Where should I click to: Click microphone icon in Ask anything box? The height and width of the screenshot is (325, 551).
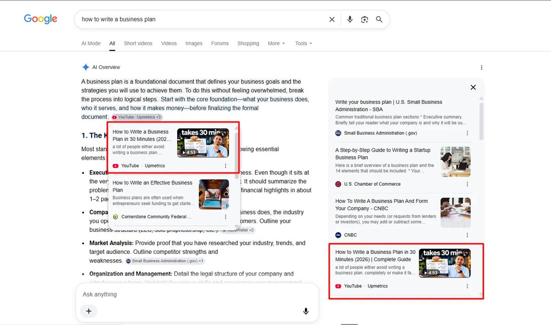coord(306,311)
